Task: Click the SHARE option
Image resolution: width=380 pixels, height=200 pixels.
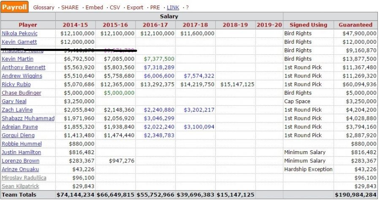Action: [x=70, y=8]
